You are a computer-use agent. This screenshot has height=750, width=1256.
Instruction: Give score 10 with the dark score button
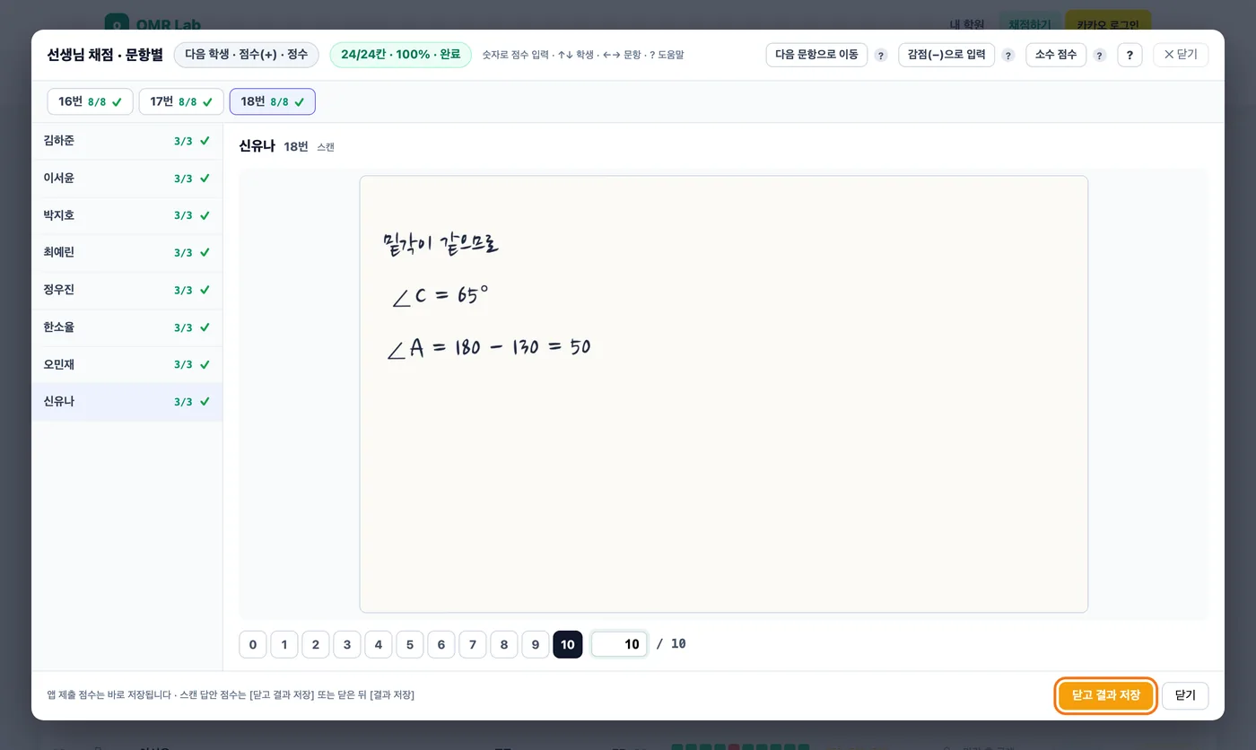(x=568, y=644)
